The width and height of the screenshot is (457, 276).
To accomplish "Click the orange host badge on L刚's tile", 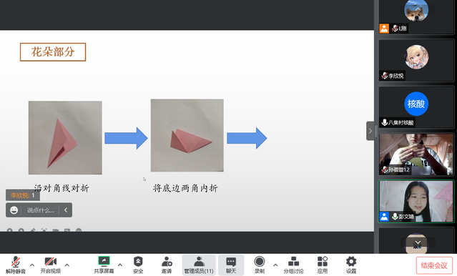I will tap(384, 29).
